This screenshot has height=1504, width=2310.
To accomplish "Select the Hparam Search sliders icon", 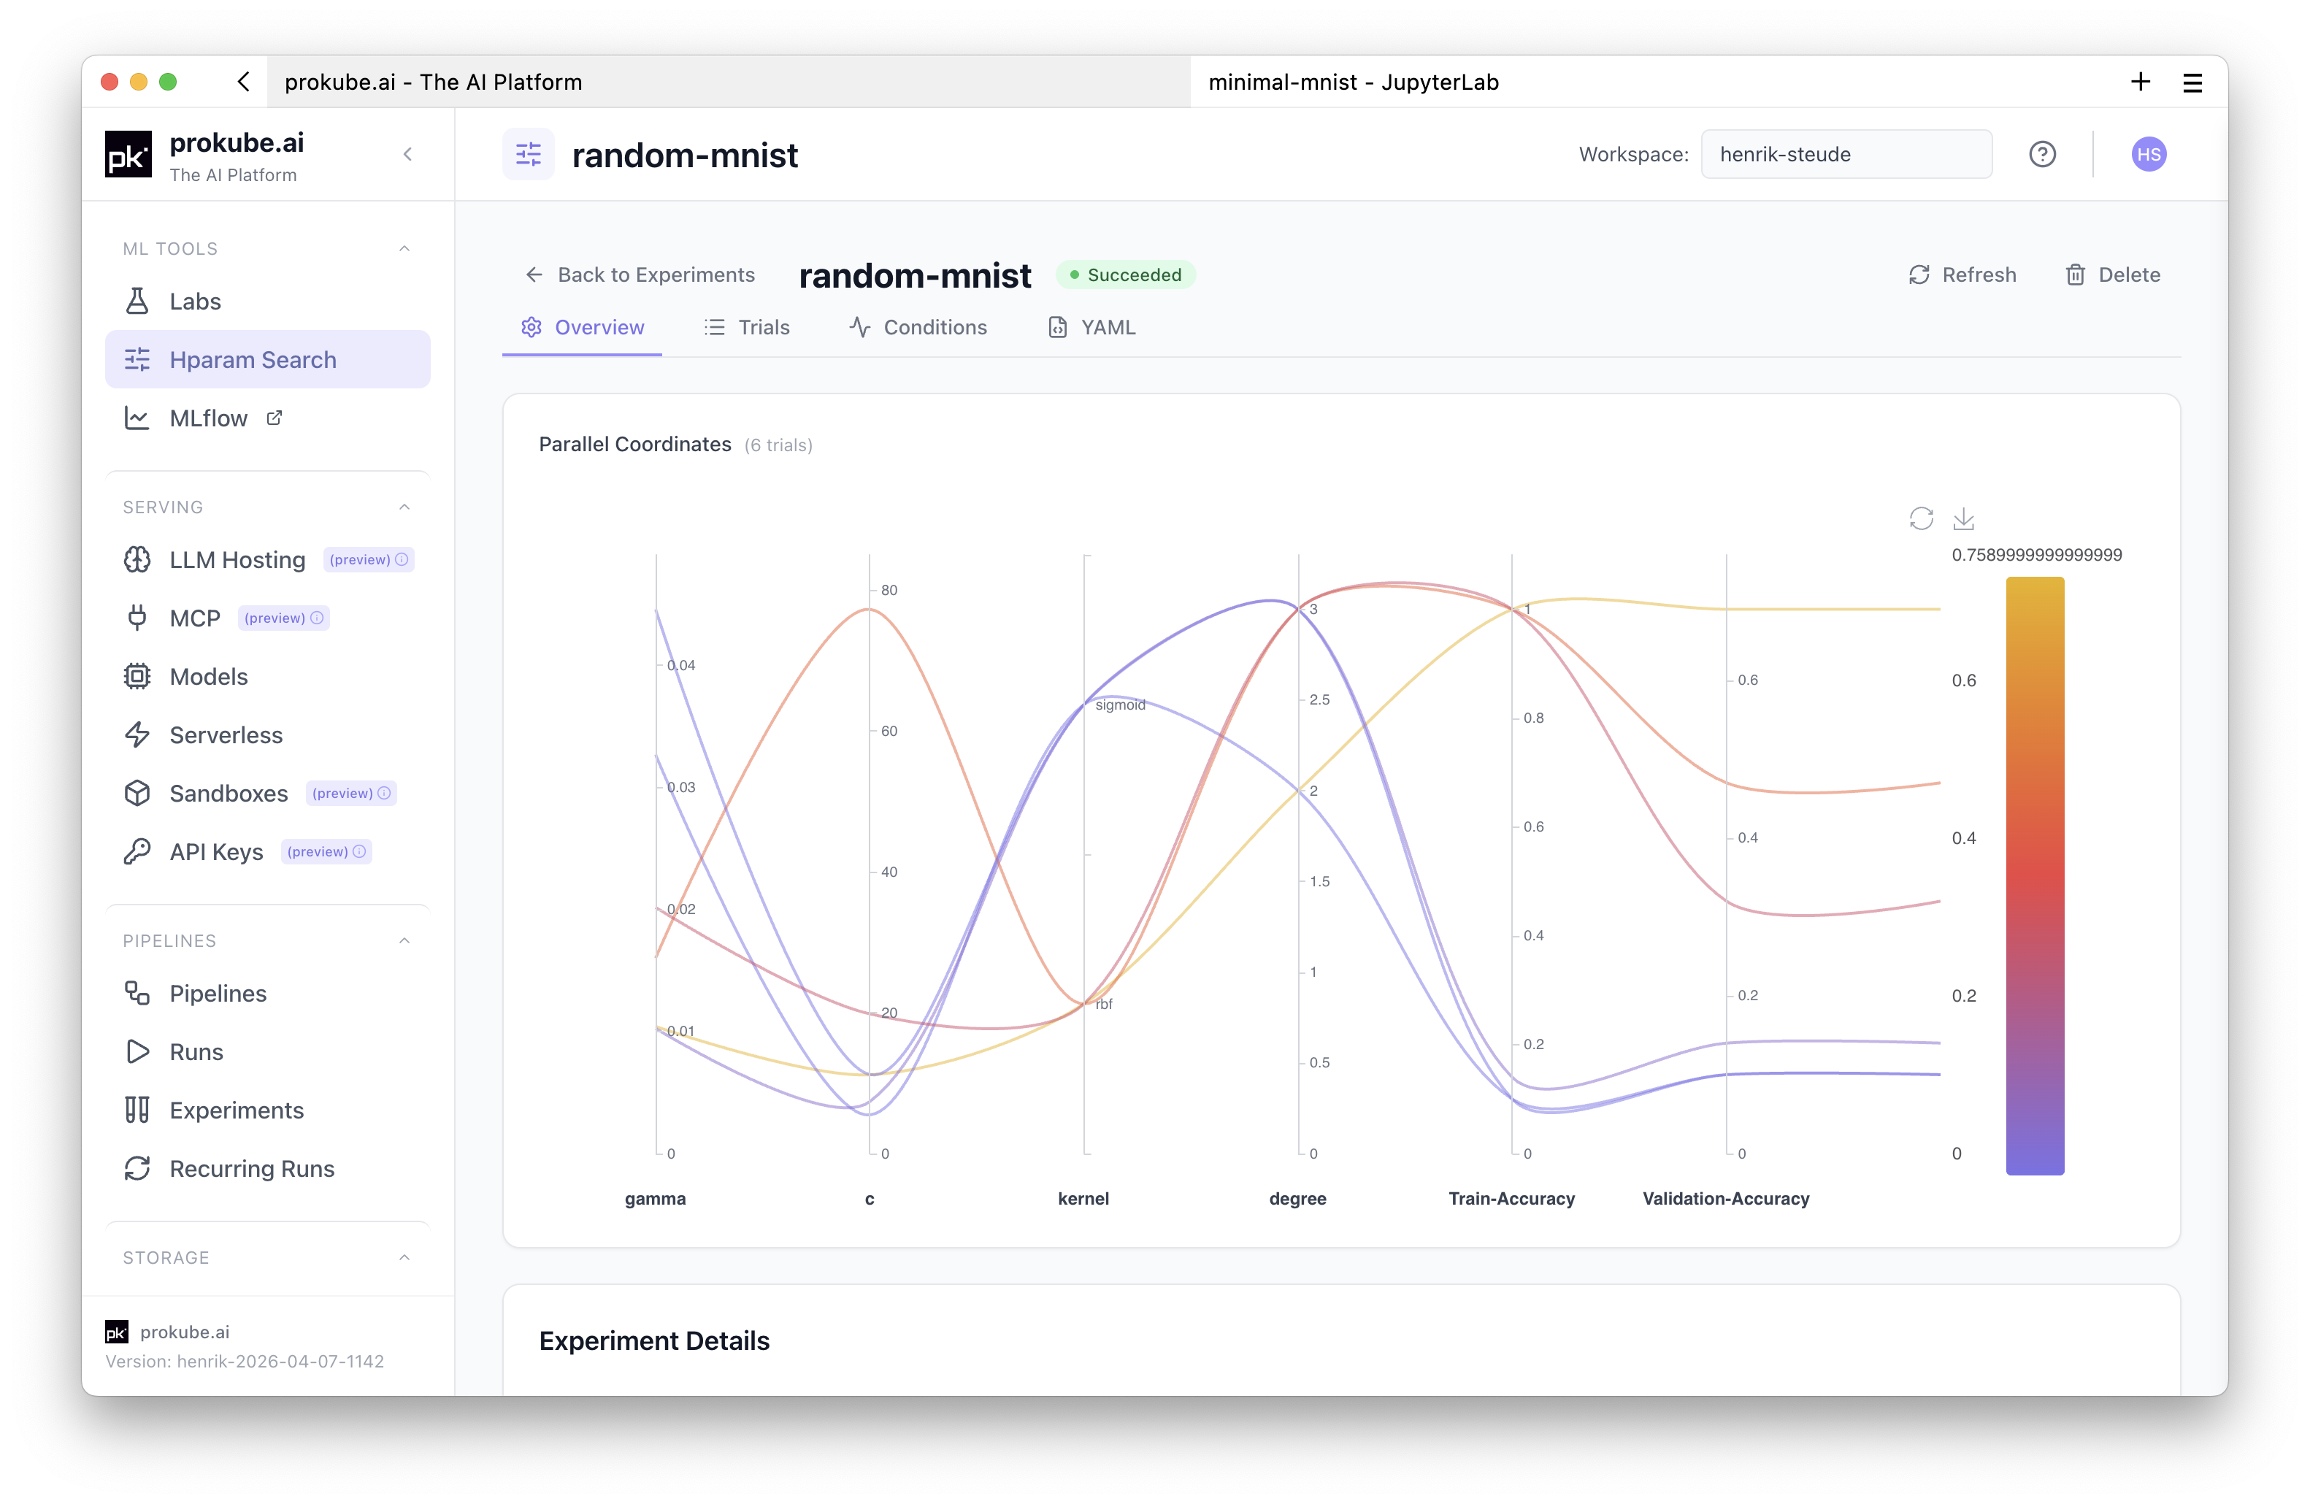I will click(x=137, y=359).
